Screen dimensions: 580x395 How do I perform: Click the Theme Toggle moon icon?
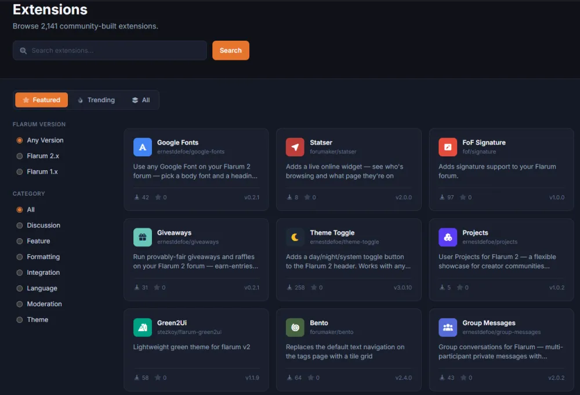click(x=295, y=237)
